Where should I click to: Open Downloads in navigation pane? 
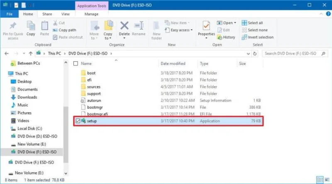[x=27, y=97]
